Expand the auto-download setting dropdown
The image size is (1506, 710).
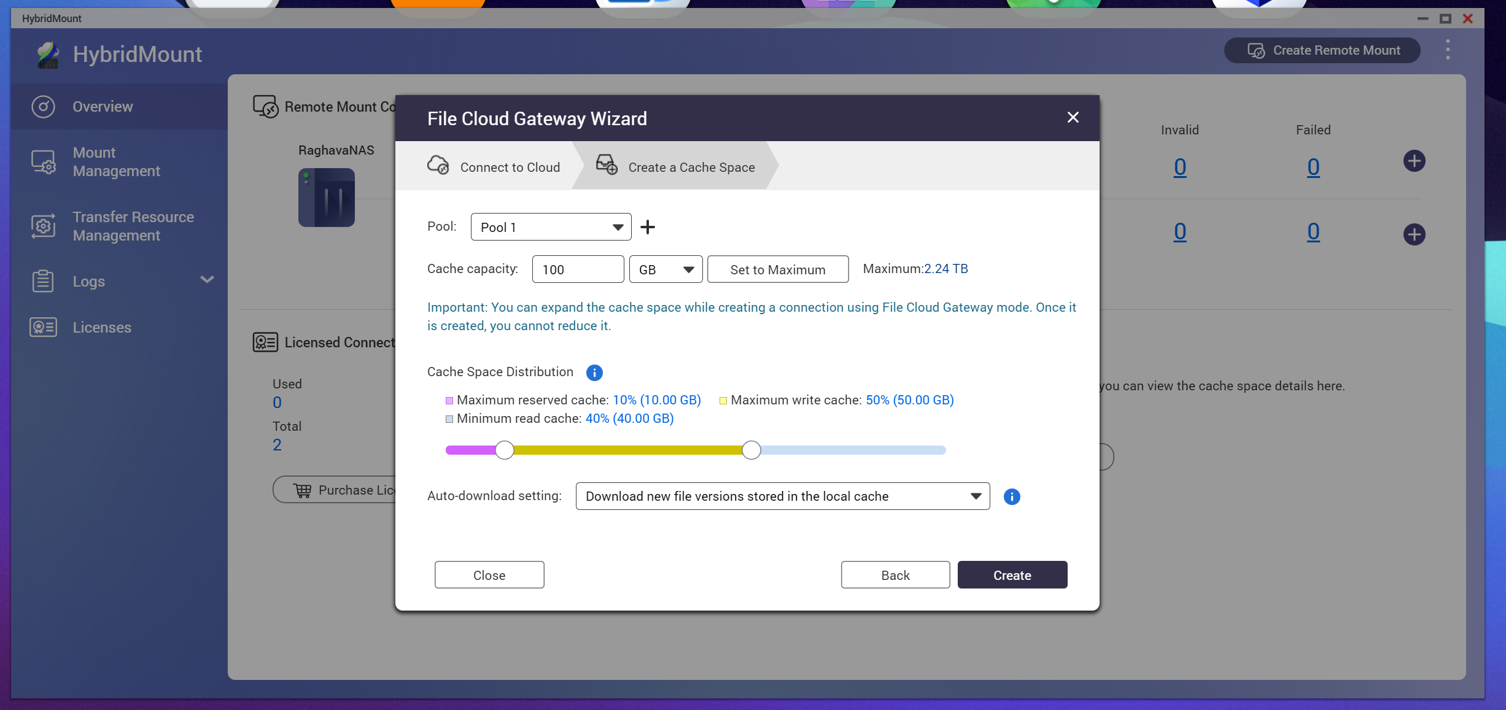coord(783,496)
